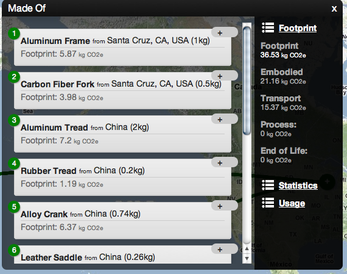Click green number 3 marker badge
This screenshot has width=347, height=274.
pos(14,120)
